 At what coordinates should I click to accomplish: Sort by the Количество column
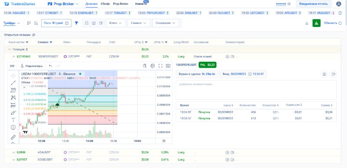(x=18, y=42)
